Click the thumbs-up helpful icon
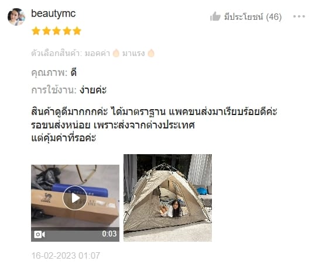This screenshot has height=268, width=312. [x=215, y=16]
